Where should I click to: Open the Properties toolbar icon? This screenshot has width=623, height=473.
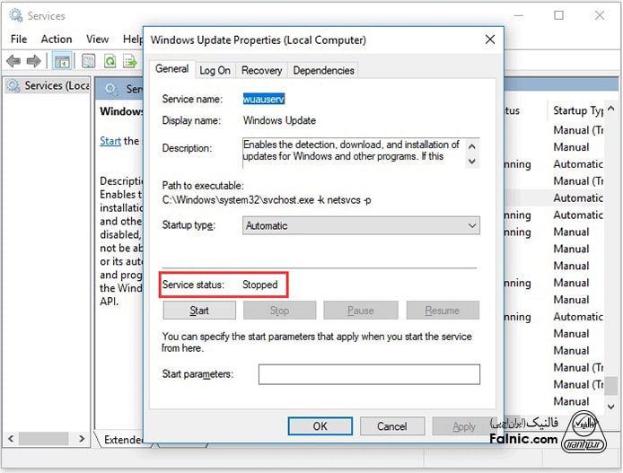[89, 61]
